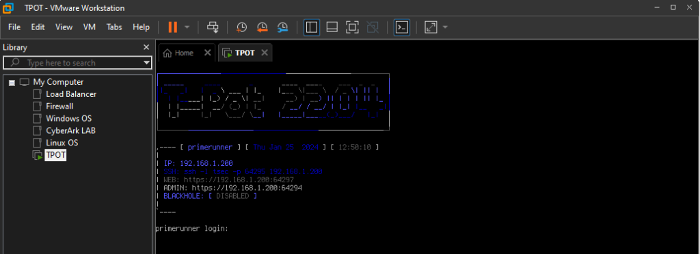Open the power options dropdown arrow

pos(187,27)
